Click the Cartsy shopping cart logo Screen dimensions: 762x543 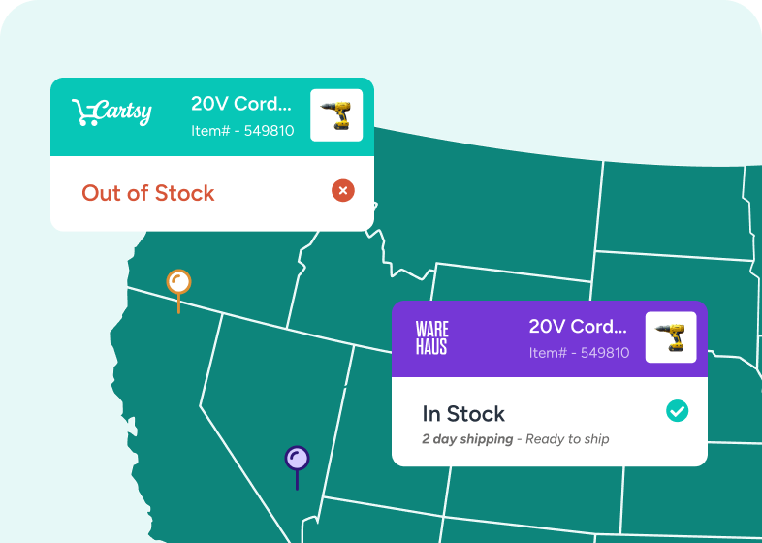(x=111, y=112)
